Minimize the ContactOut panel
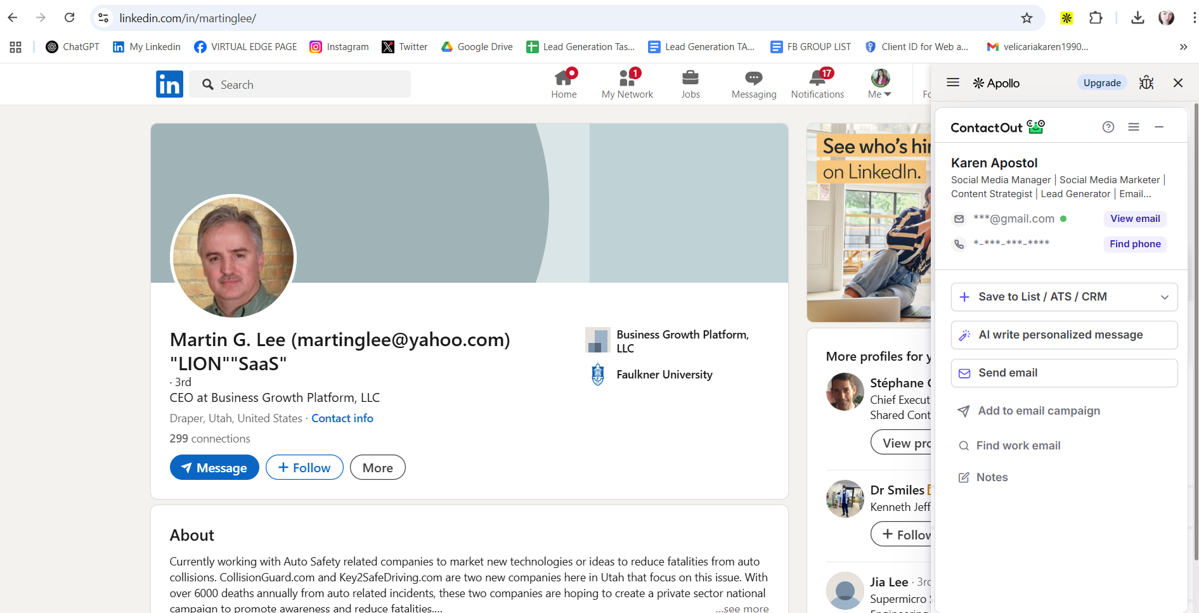Image resolution: width=1199 pixels, height=613 pixels. (x=1159, y=127)
